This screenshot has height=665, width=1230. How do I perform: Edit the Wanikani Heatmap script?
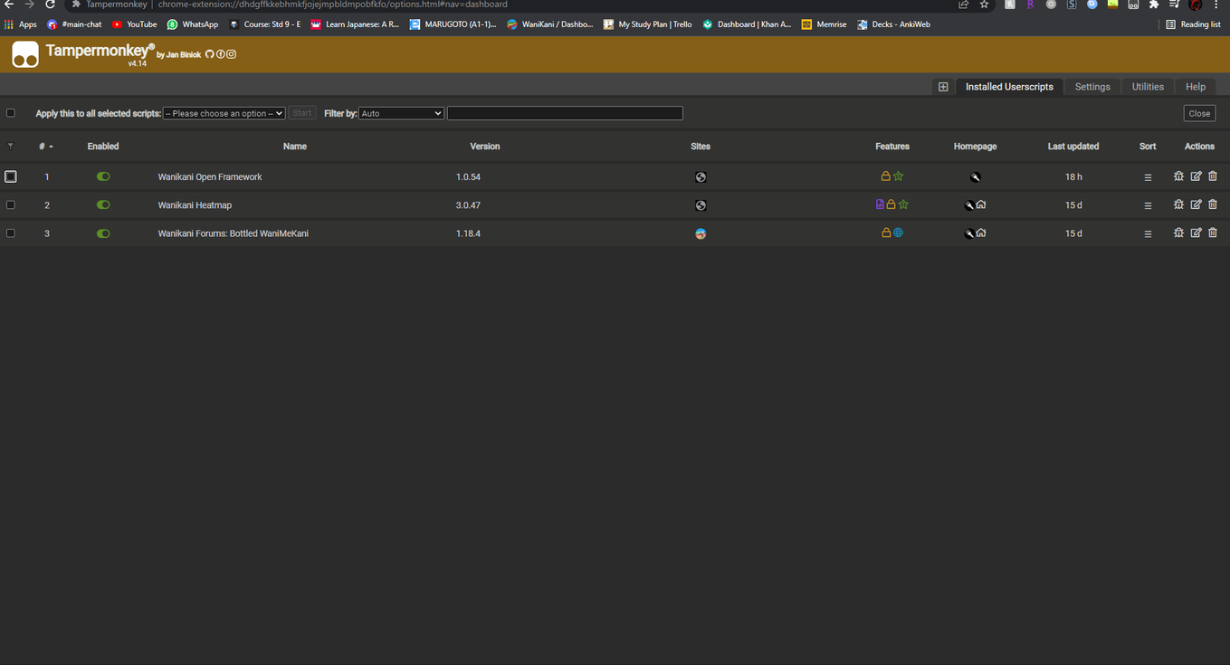click(x=1196, y=204)
